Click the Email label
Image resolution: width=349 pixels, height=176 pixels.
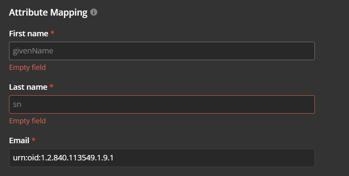coord(19,140)
